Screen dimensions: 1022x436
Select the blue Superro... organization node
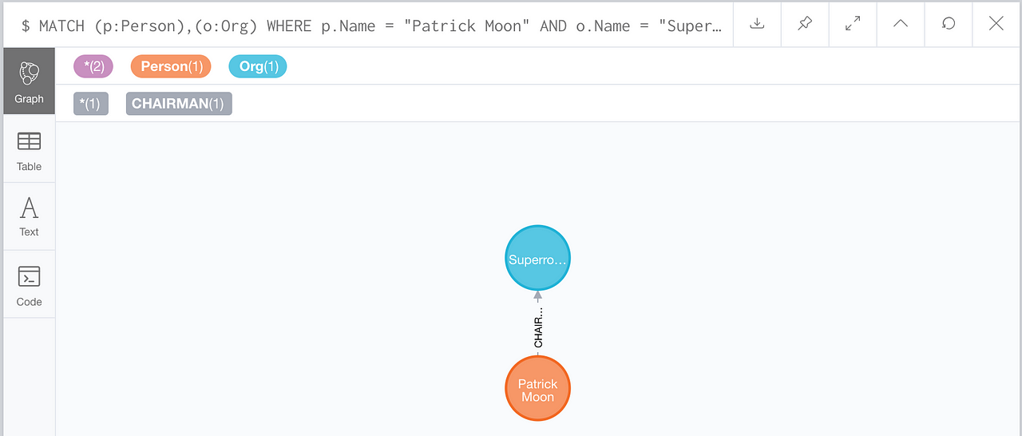point(538,259)
